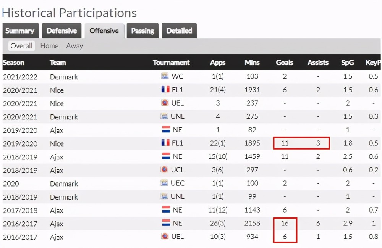Viewport: 382px width, 248px height.
Task: Switch to Home matches filter
Action: (x=49, y=46)
